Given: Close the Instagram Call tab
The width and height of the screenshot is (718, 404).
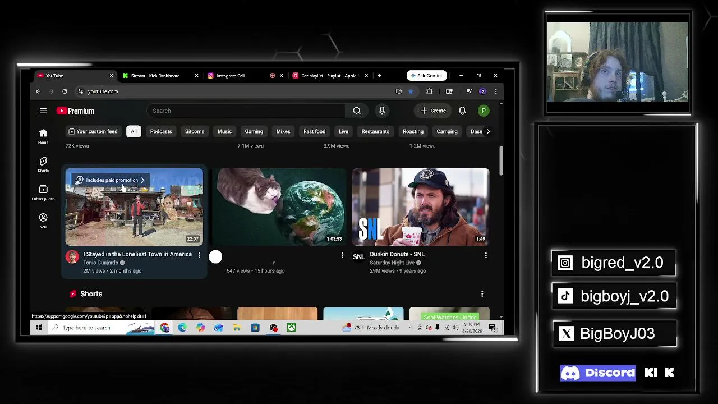Looking at the screenshot, I should [x=281, y=76].
